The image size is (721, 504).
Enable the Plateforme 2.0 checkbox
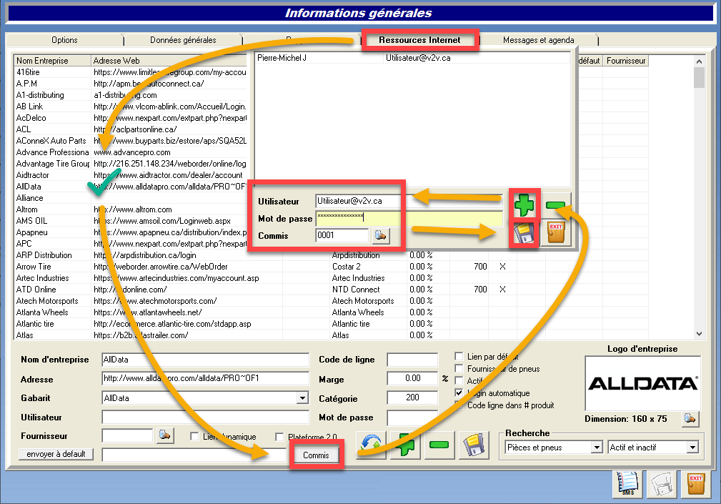[279, 436]
